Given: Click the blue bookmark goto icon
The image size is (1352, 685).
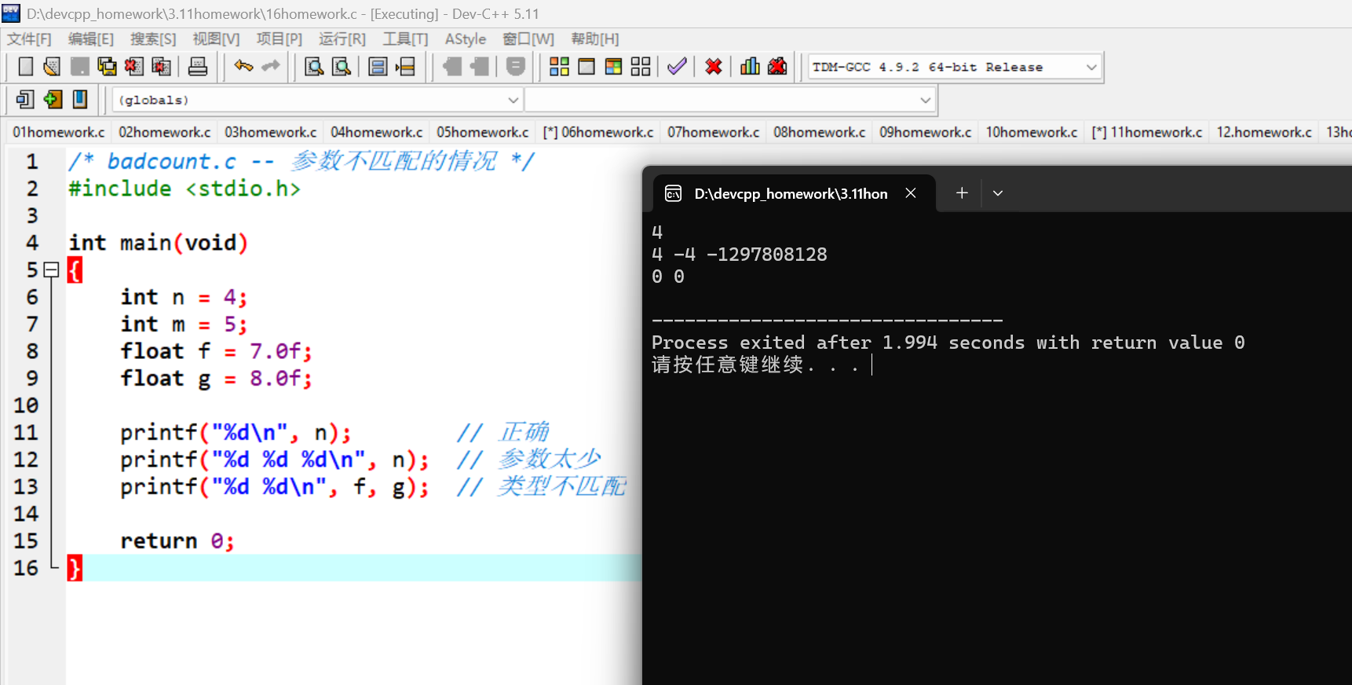Looking at the screenshot, I should 80,100.
